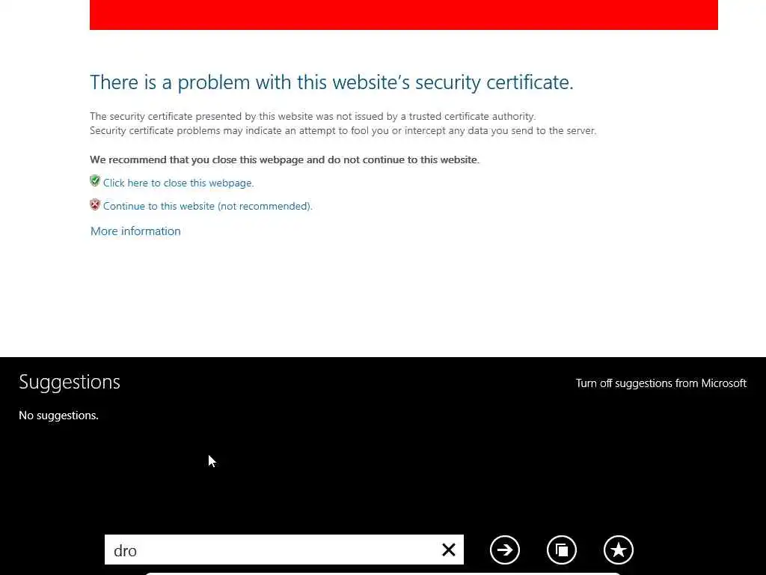Image resolution: width=766 pixels, height=575 pixels.
Task: Open Favorites with the star button
Action: tap(619, 550)
